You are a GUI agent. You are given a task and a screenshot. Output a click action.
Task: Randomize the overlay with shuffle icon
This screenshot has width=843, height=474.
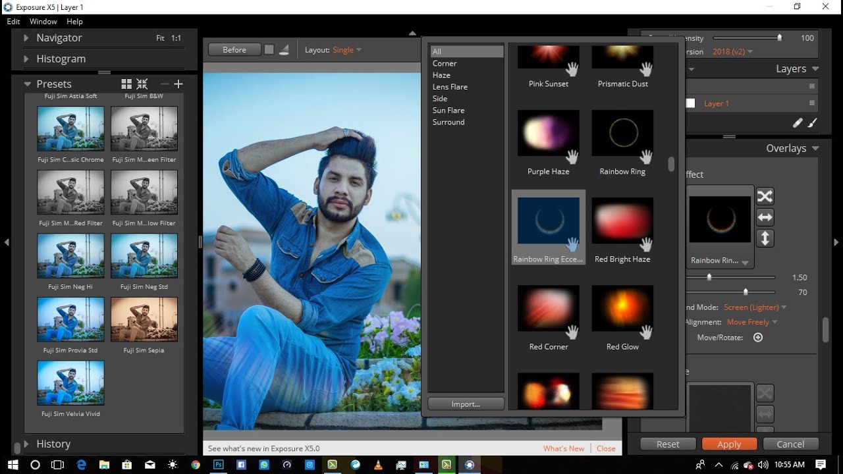pos(765,196)
